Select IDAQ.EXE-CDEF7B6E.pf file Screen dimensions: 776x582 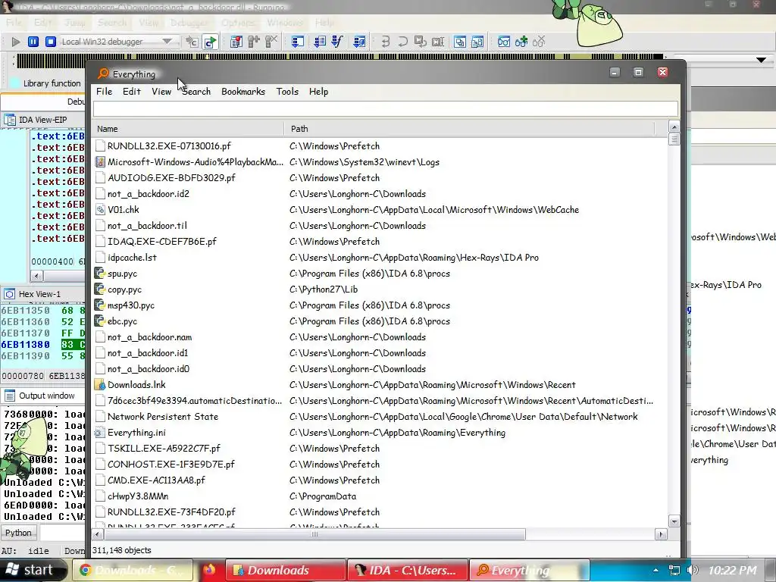point(162,242)
